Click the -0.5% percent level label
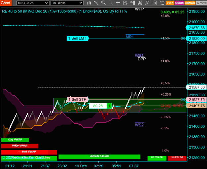Screen dimensions: 207x169 point(165,128)
